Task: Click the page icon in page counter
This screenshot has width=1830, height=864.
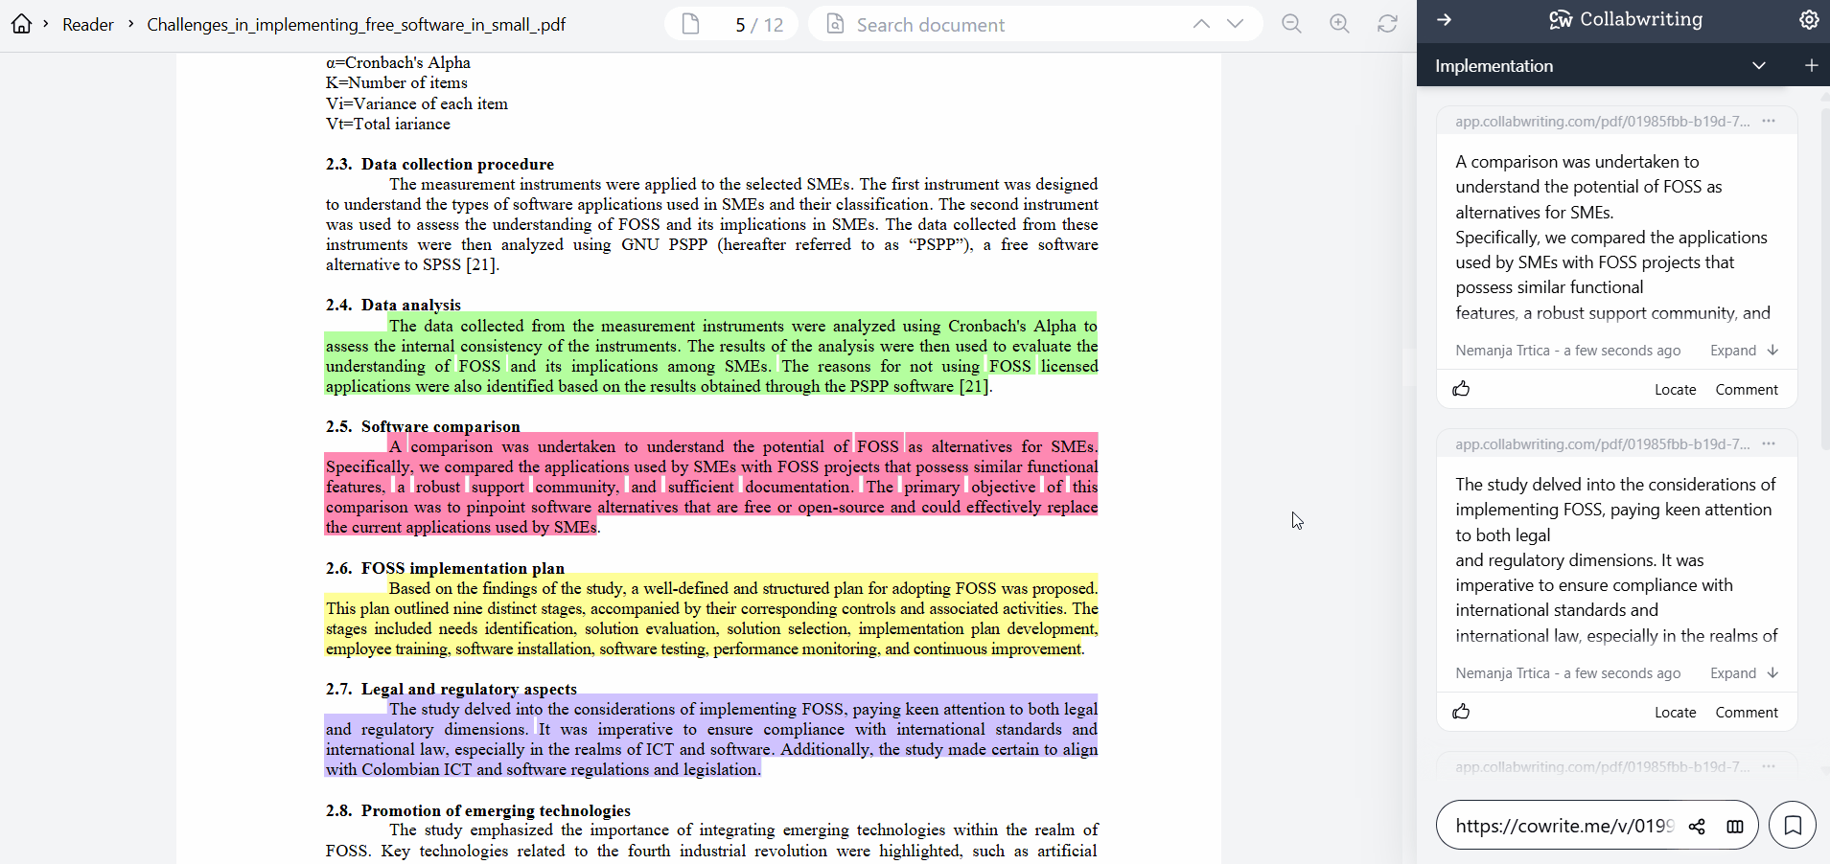Action: pos(690,24)
